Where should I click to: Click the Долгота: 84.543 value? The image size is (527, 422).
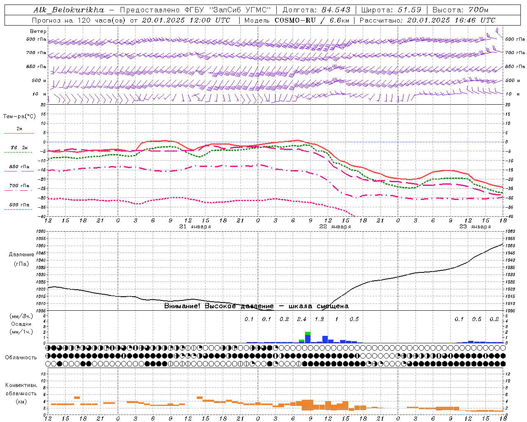[x=317, y=10]
